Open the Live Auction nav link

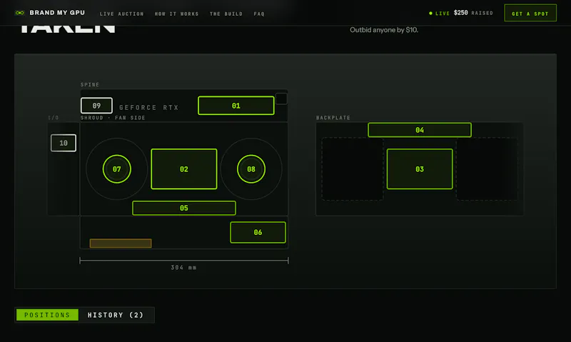tap(121, 14)
